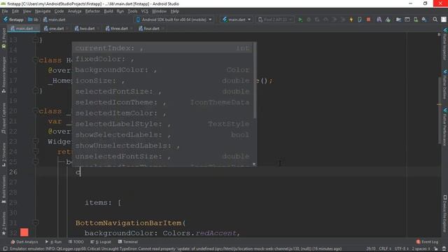448x252 pixels.
Task: Open Device File Explorer in right sidebar
Action: 444,213
